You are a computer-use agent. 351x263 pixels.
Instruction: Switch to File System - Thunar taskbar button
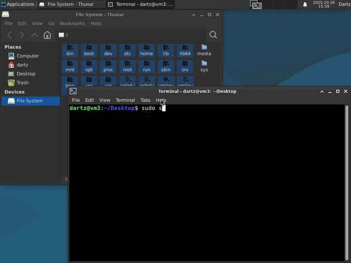tap(71, 4)
